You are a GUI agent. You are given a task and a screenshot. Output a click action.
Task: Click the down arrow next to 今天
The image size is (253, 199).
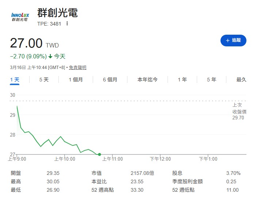point(50,57)
